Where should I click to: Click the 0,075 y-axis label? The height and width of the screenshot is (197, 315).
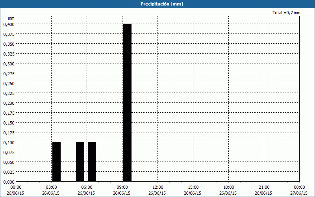pos(9,152)
